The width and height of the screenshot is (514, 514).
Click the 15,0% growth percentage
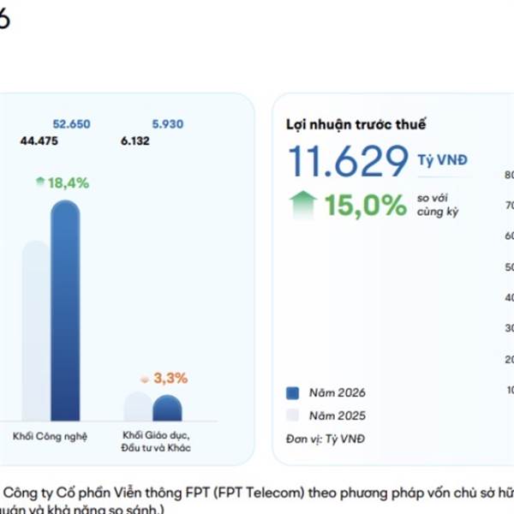364,206
